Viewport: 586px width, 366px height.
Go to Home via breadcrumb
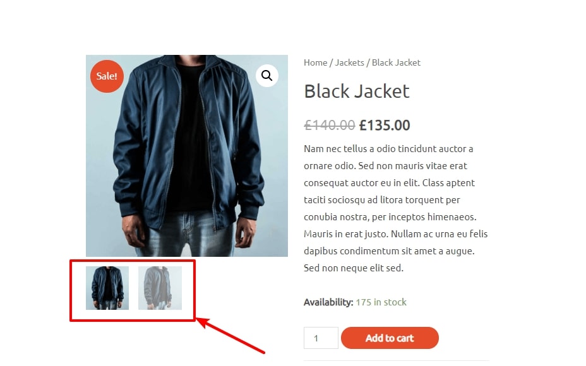316,62
